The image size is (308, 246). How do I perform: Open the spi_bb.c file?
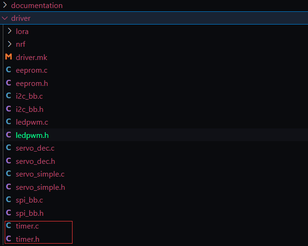click(x=30, y=200)
